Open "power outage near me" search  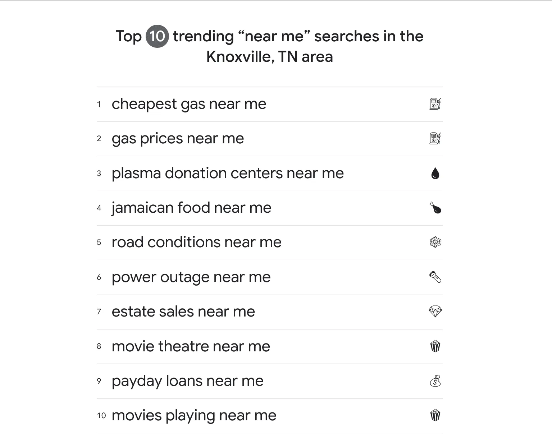191,277
